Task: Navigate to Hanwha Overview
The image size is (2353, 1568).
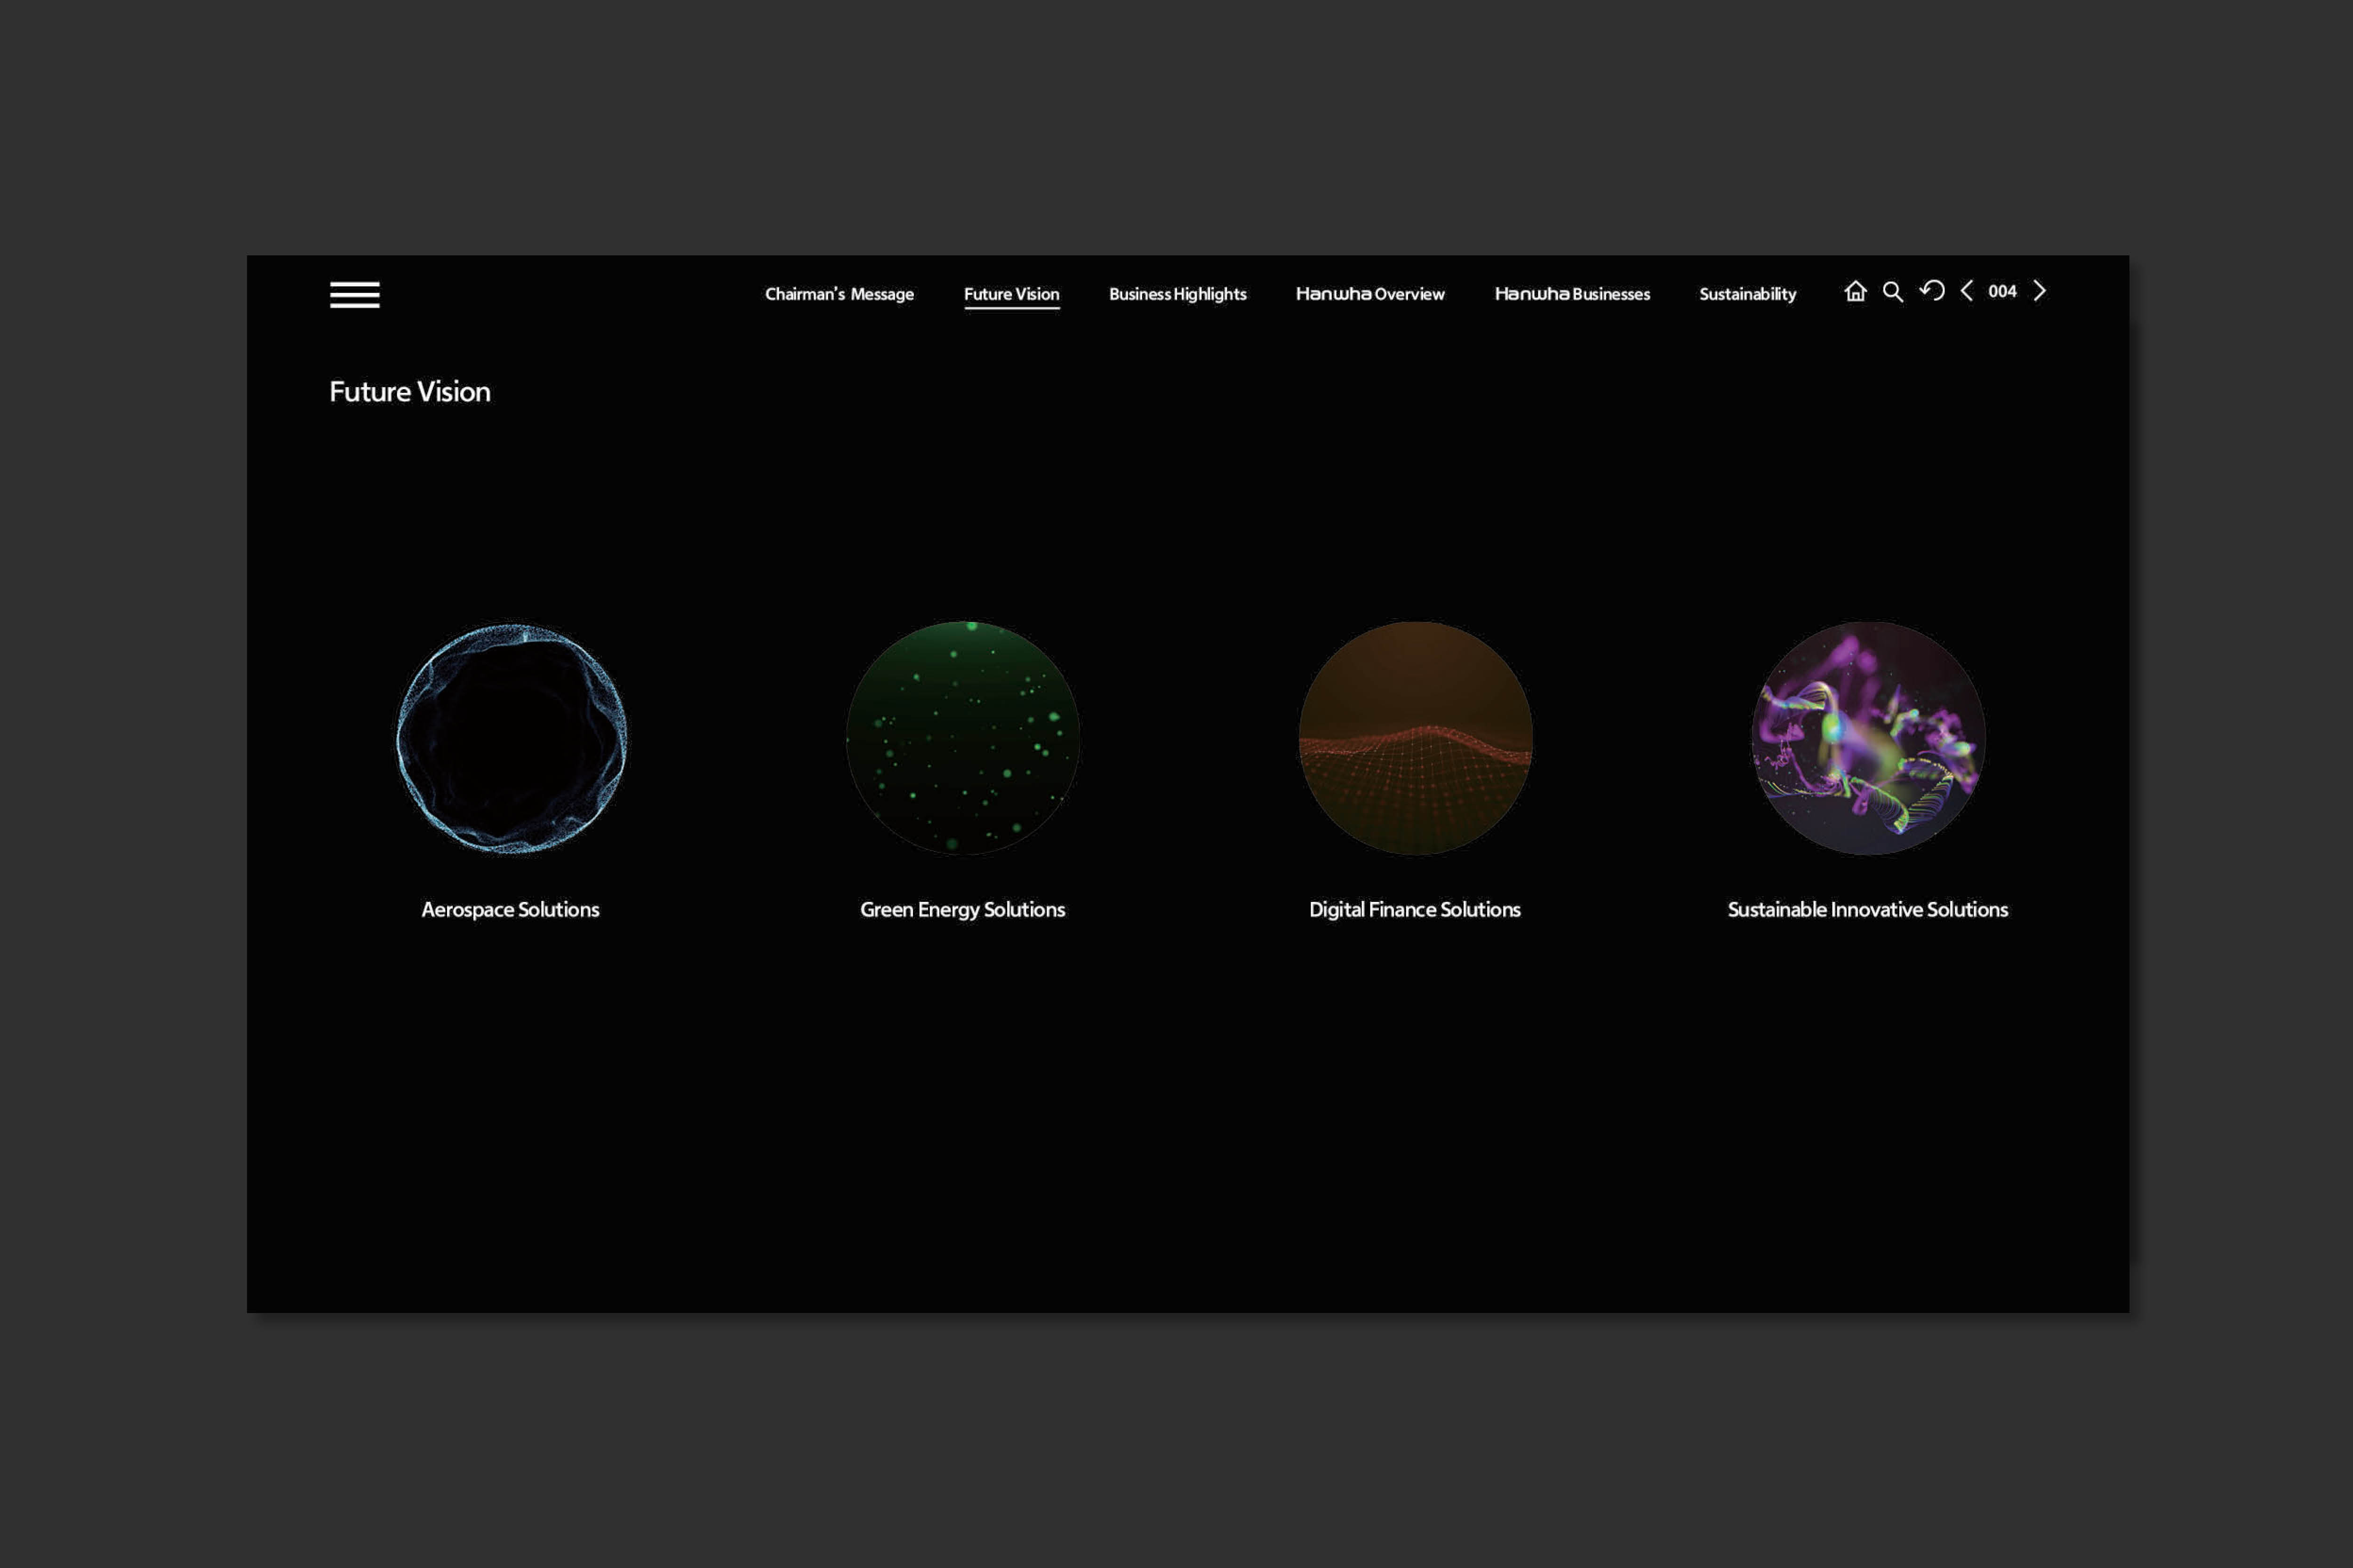Action: click(1369, 294)
